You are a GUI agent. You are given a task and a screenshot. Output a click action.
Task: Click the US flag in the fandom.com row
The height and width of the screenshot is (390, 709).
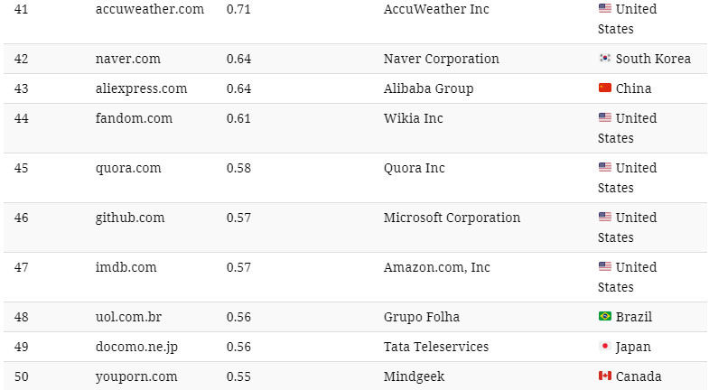(x=604, y=118)
